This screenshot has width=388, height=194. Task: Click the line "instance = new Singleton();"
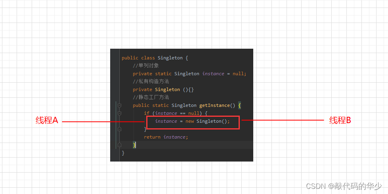click(x=193, y=121)
